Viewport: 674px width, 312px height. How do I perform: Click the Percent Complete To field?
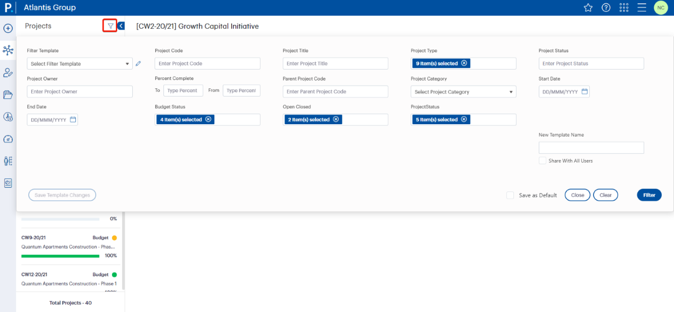(183, 90)
